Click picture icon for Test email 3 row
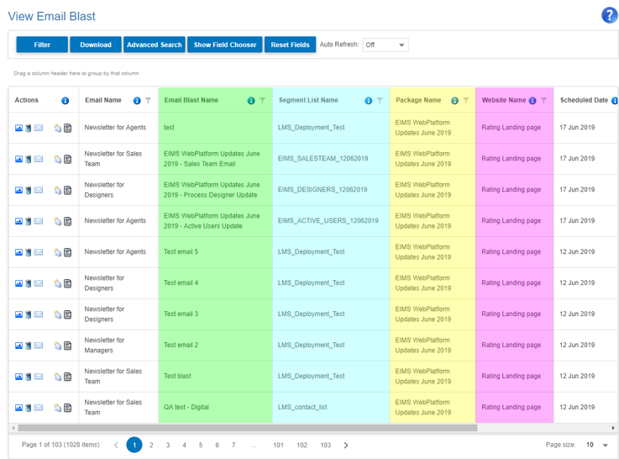Image resolution: width=619 pixels, height=459 pixels. [x=18, y=314]
